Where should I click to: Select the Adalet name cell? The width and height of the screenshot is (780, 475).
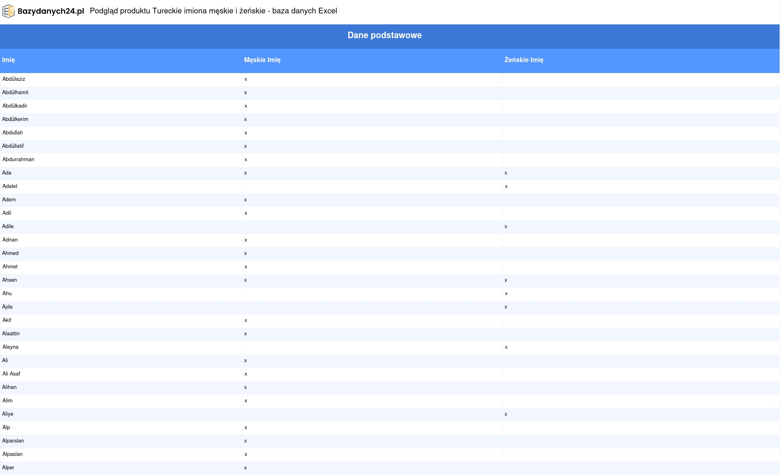10,186
